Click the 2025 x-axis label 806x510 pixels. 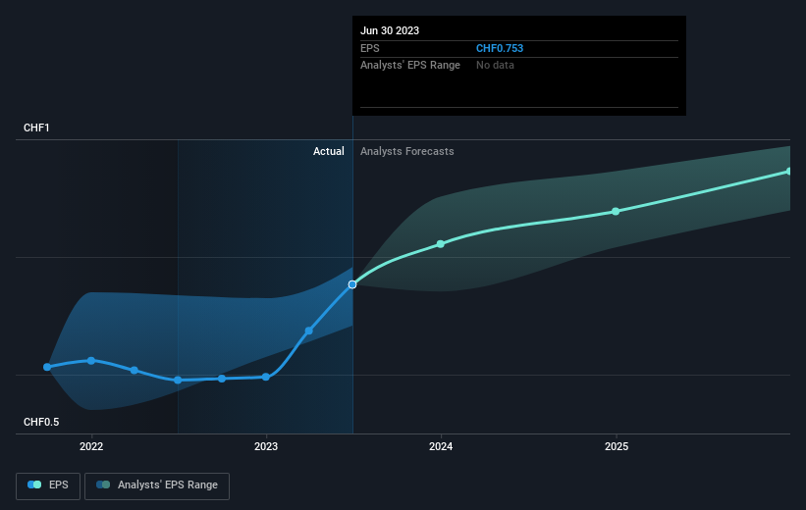point(617,446)
